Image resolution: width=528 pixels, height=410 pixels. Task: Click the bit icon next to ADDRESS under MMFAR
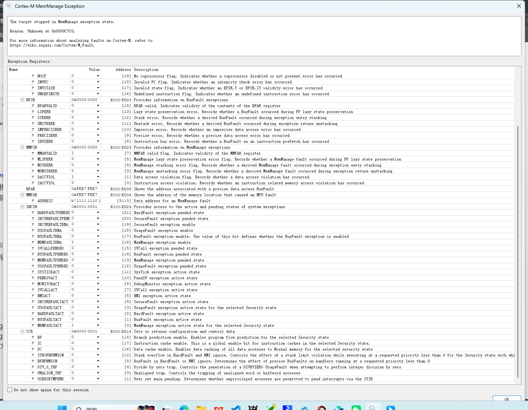33,201
